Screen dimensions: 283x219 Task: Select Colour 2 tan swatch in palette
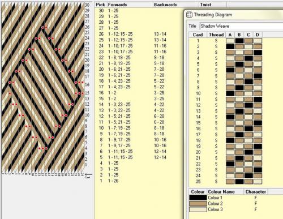[x=198, y=204]
